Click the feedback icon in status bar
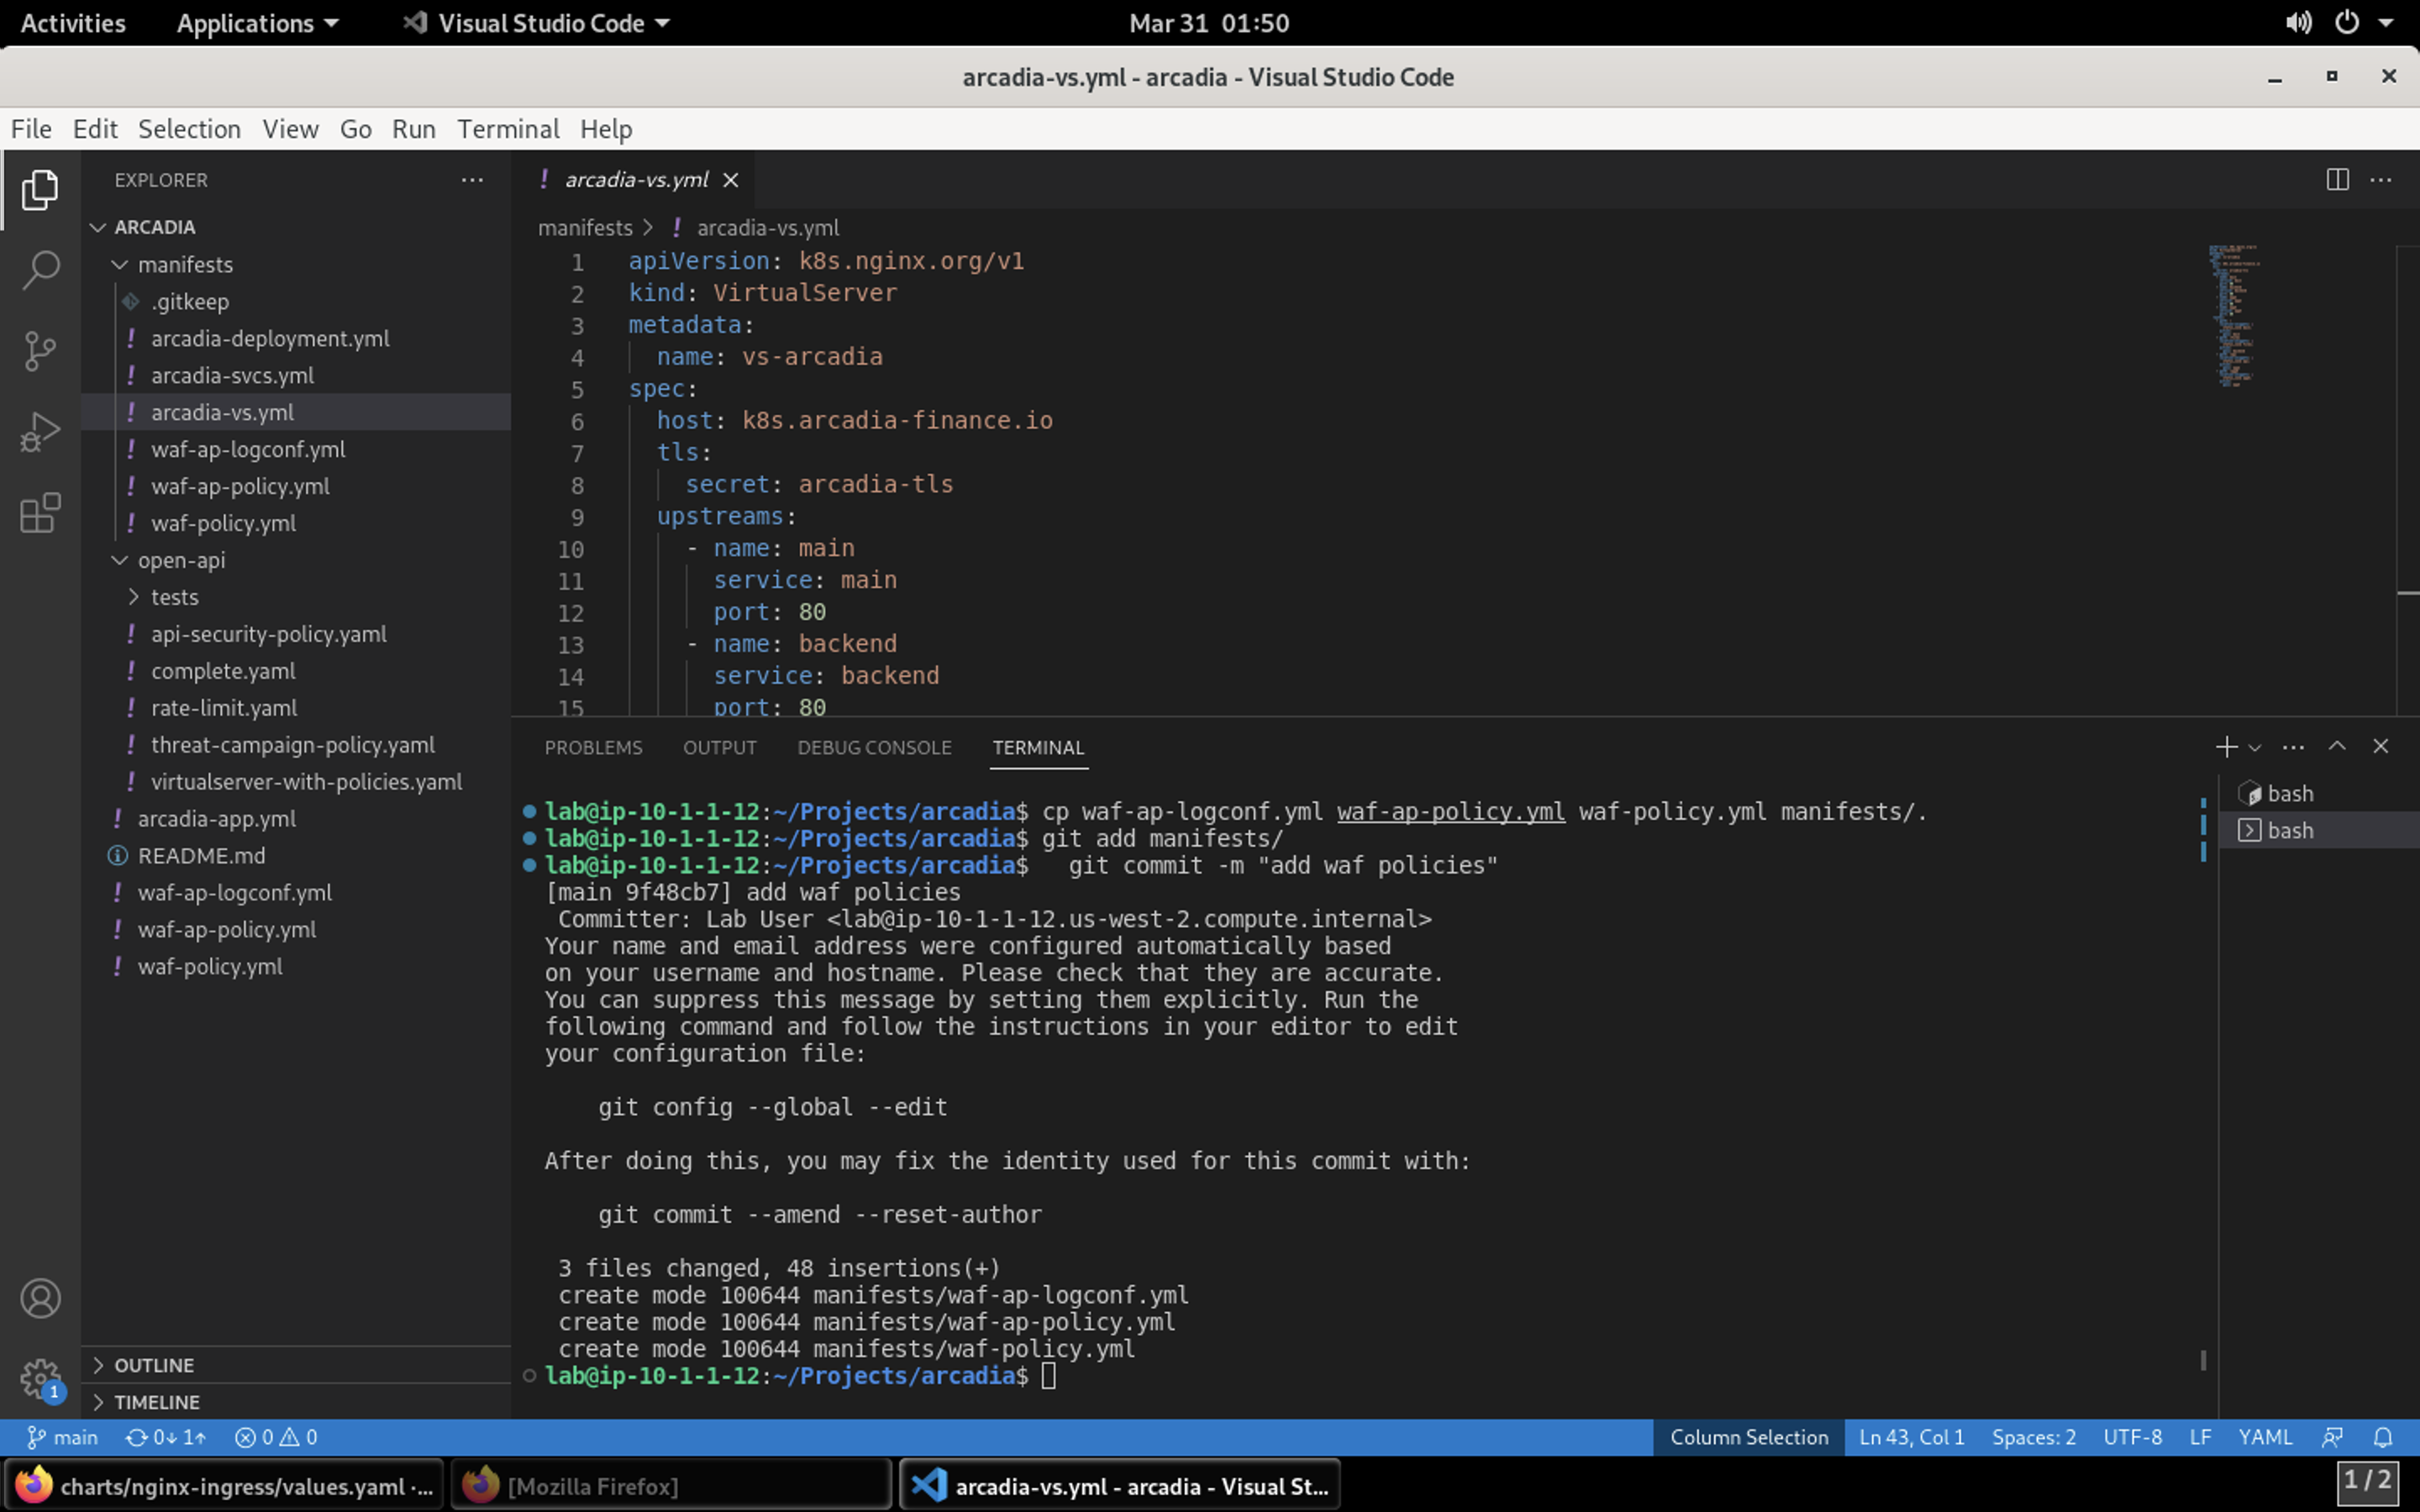The height and width of the screenshot is (1512, 2420). point(2332,1437)
